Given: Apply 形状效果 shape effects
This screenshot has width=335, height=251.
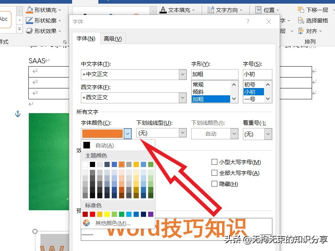Looking at the screenshot, I should point(43,31).
